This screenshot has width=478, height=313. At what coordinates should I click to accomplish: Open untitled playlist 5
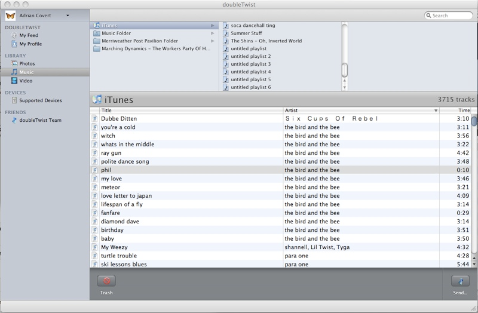click(250, 79)
